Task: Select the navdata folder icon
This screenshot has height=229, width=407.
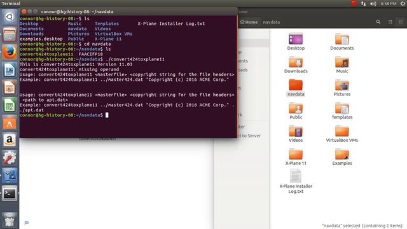Action: point(296,85)
